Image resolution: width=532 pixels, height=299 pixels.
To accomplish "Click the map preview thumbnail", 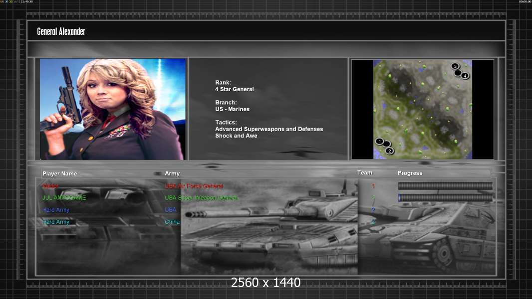I will [x=422, y=109].
